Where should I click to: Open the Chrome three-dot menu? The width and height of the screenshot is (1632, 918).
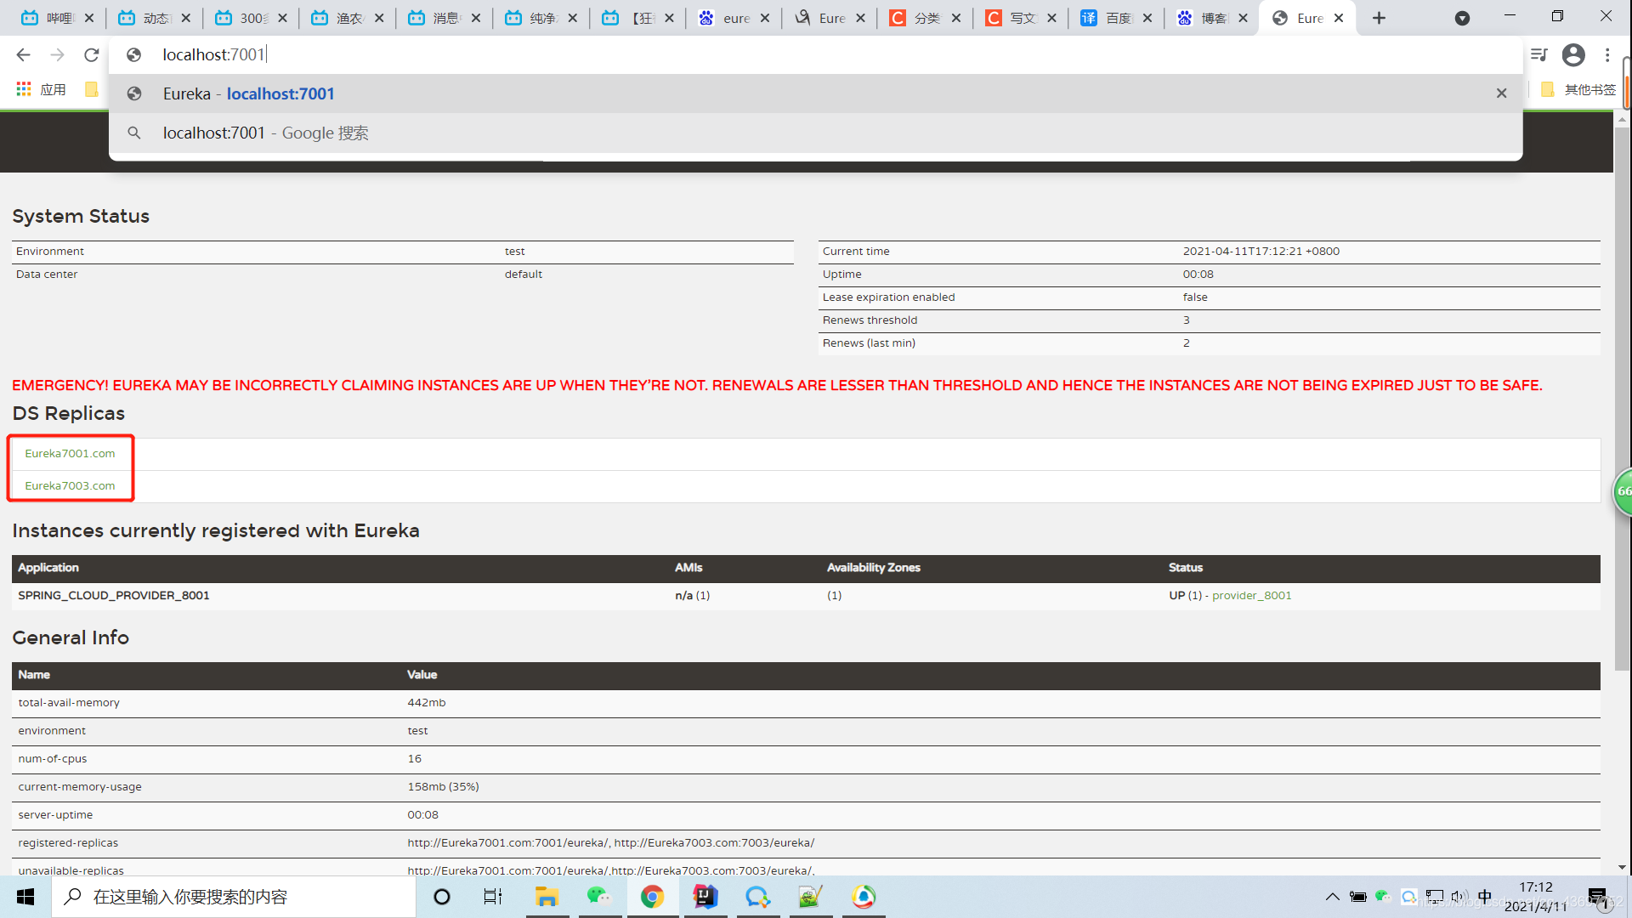(x=1606, y=55)
